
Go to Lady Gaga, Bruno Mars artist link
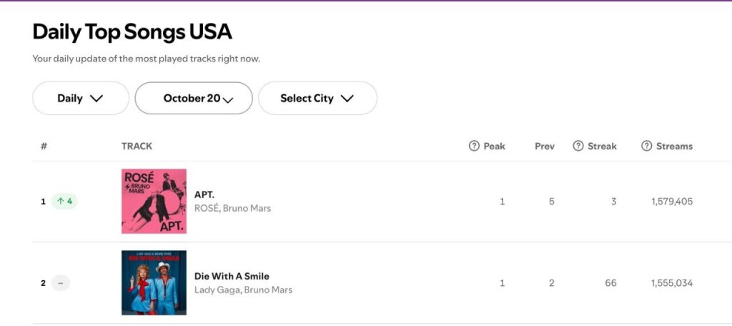click(243, 290)
